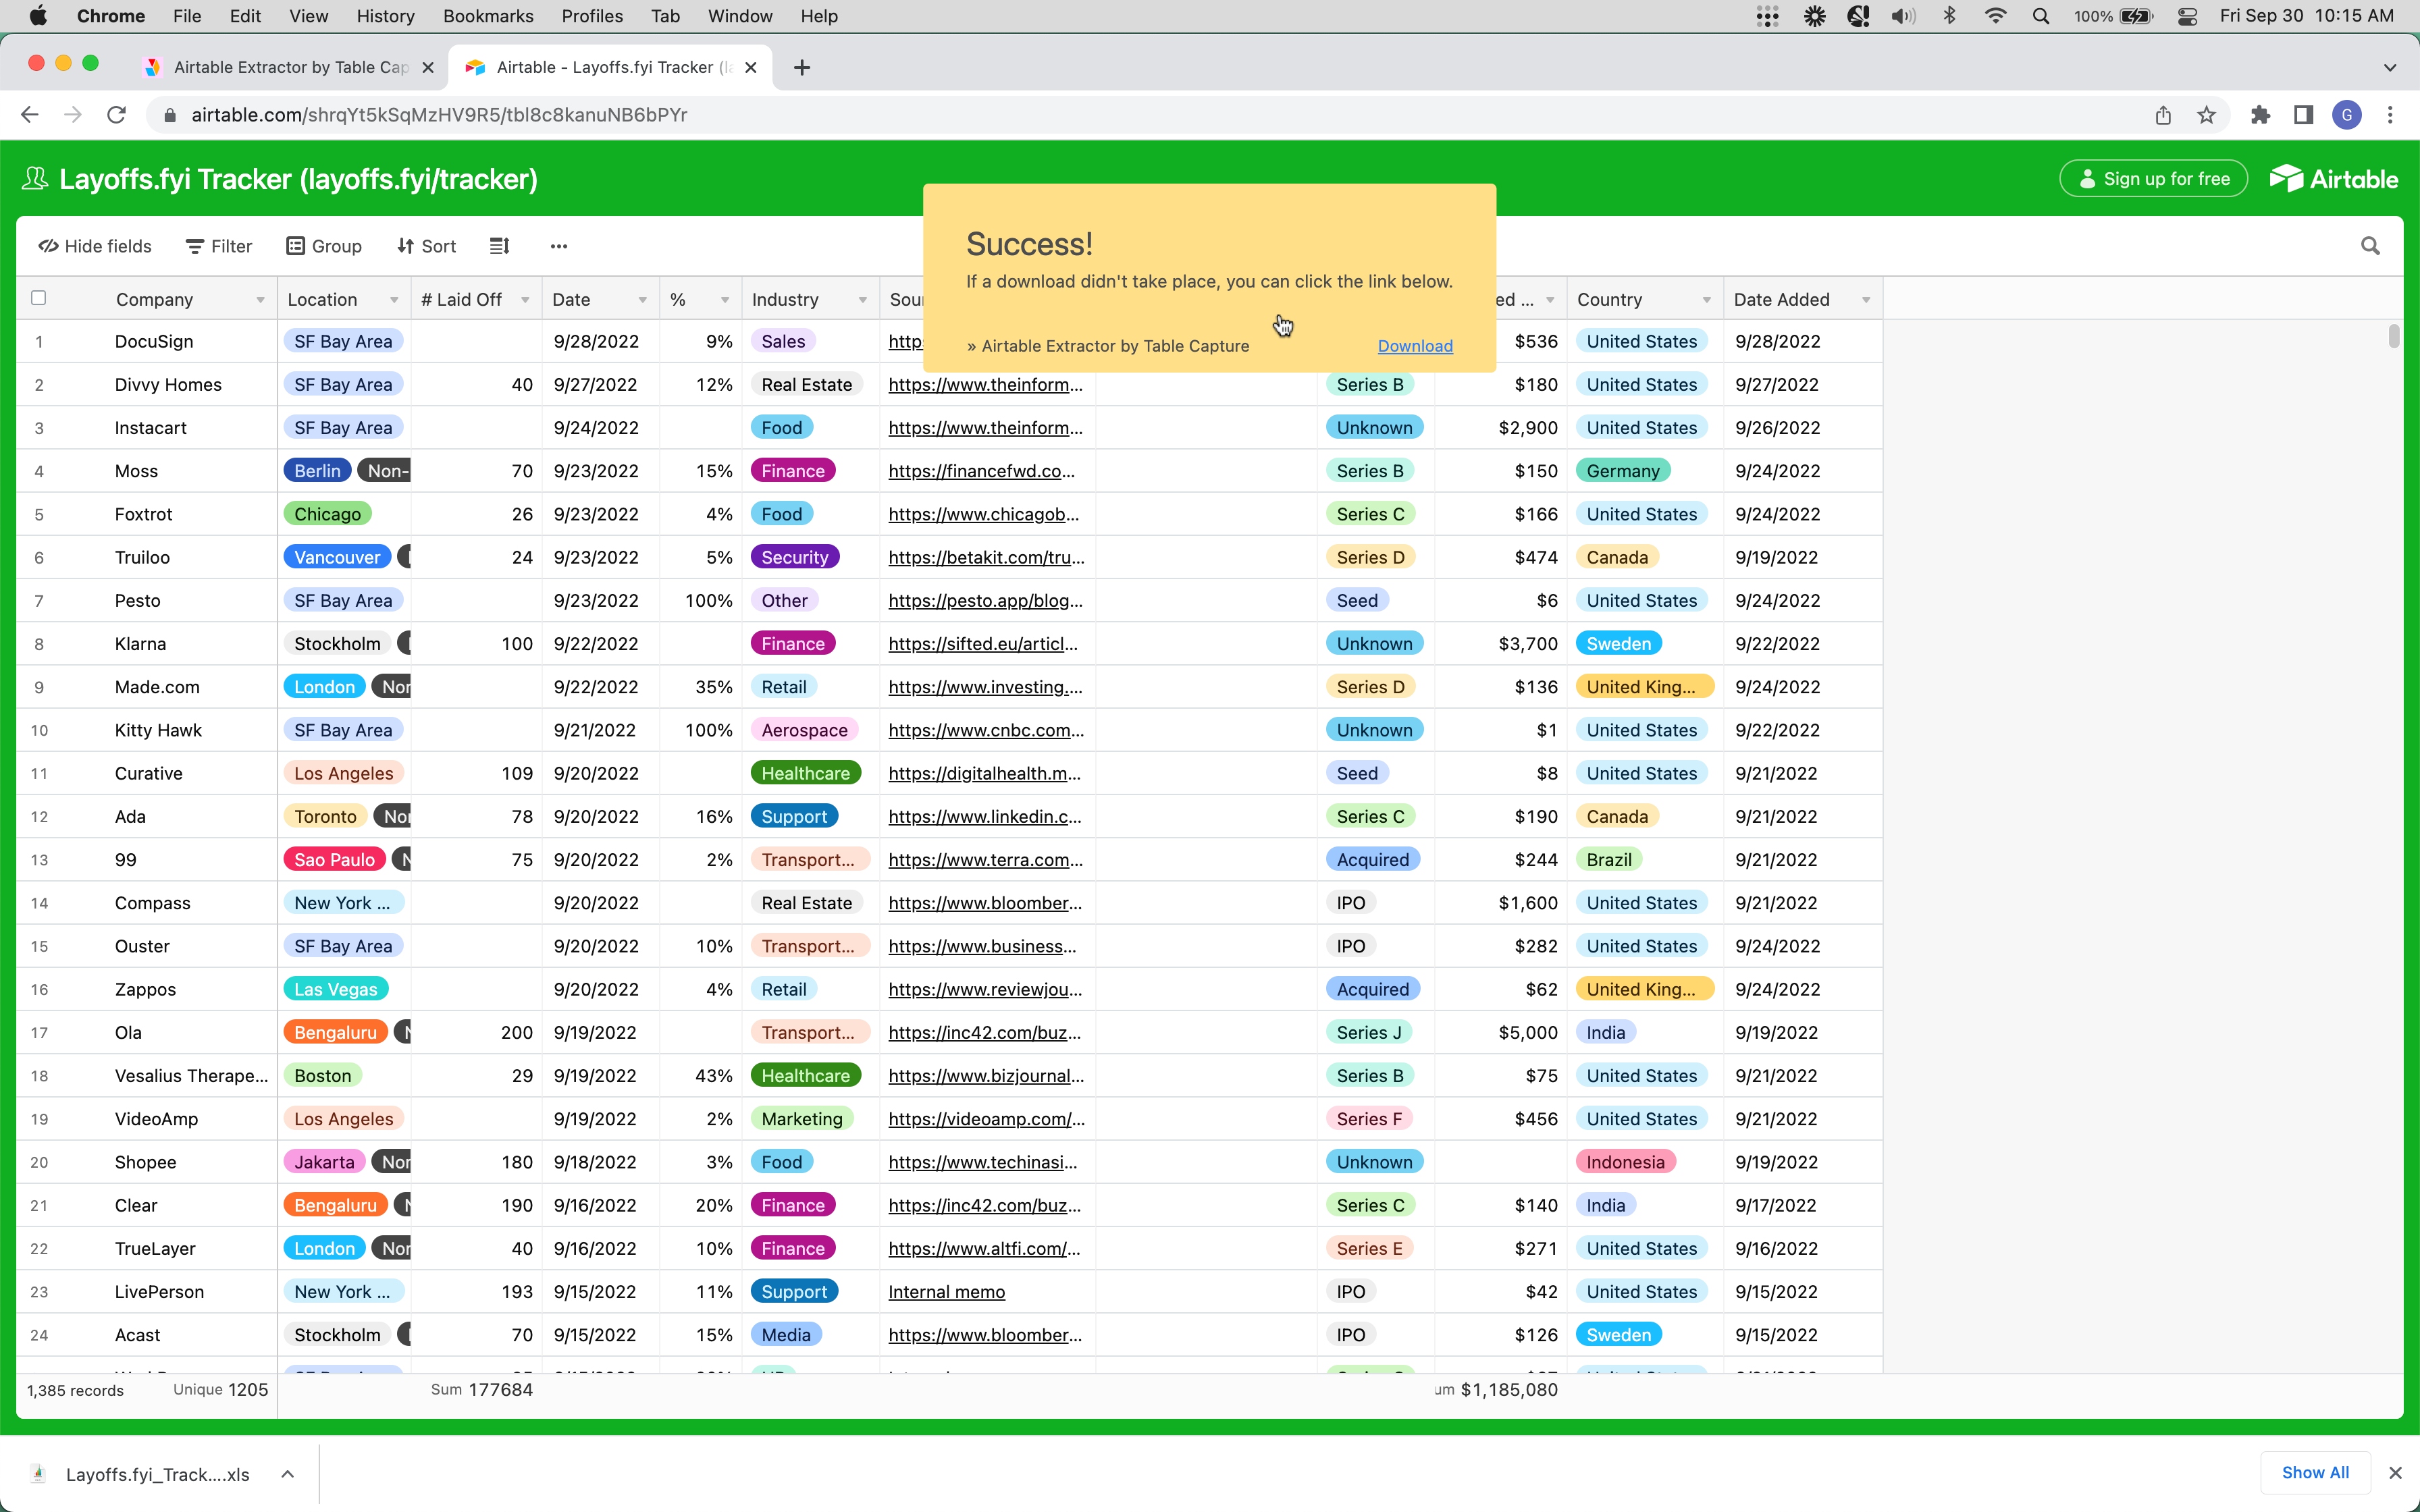This screenshot has height=1512, width=2420.
Task: Expand the Location column dropdown arrow
Action: pos(394,300)
